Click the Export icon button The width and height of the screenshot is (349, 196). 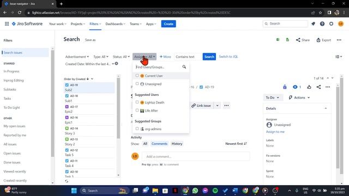324,40
